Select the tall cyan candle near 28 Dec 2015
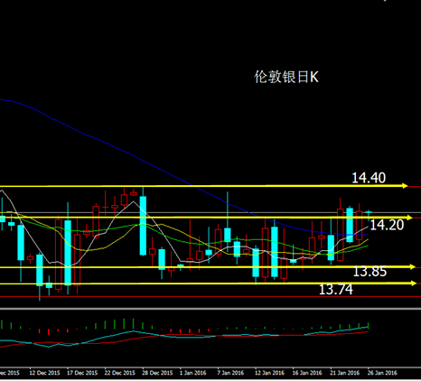 tap(143, 226)
